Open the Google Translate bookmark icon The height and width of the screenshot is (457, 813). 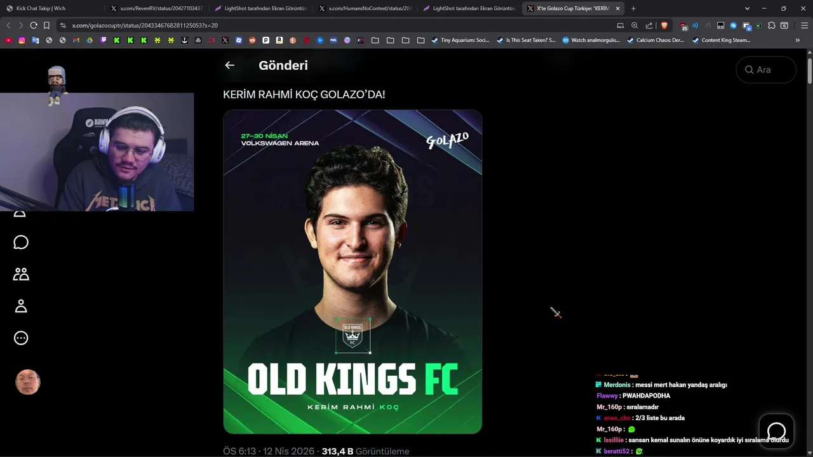point(36,40)
